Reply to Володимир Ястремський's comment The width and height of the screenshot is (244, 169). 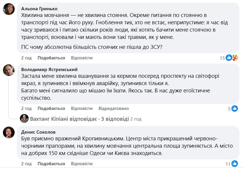[x=82, y=108]
